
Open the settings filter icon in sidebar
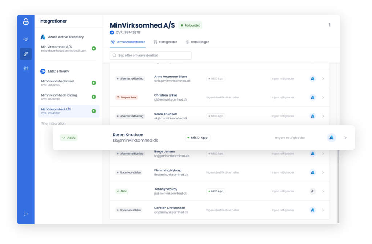[25, 68]
